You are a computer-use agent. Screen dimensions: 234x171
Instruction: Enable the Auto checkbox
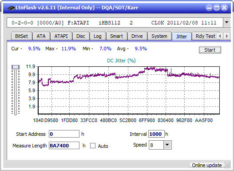coord(93,146)
